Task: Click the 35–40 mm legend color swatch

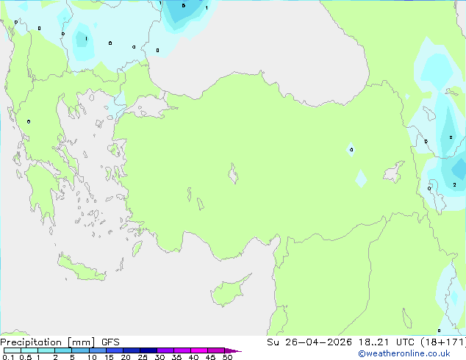Action: click(x=182, y=350)
